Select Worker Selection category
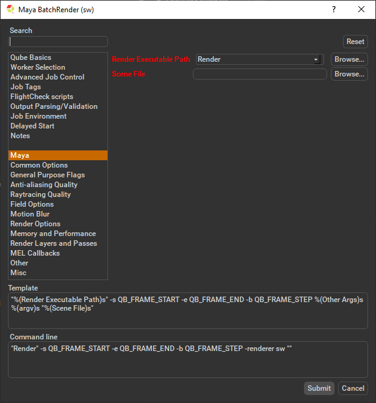 tap(38, 67)
